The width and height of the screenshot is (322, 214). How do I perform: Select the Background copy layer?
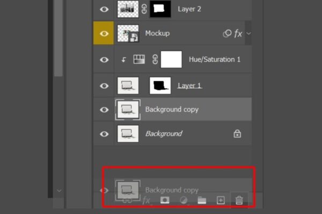[172, 109]
